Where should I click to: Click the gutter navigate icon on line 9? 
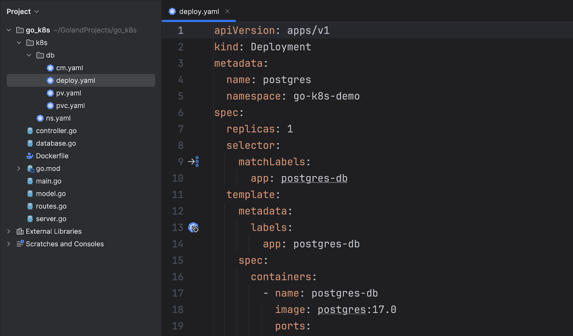(193, 162)
